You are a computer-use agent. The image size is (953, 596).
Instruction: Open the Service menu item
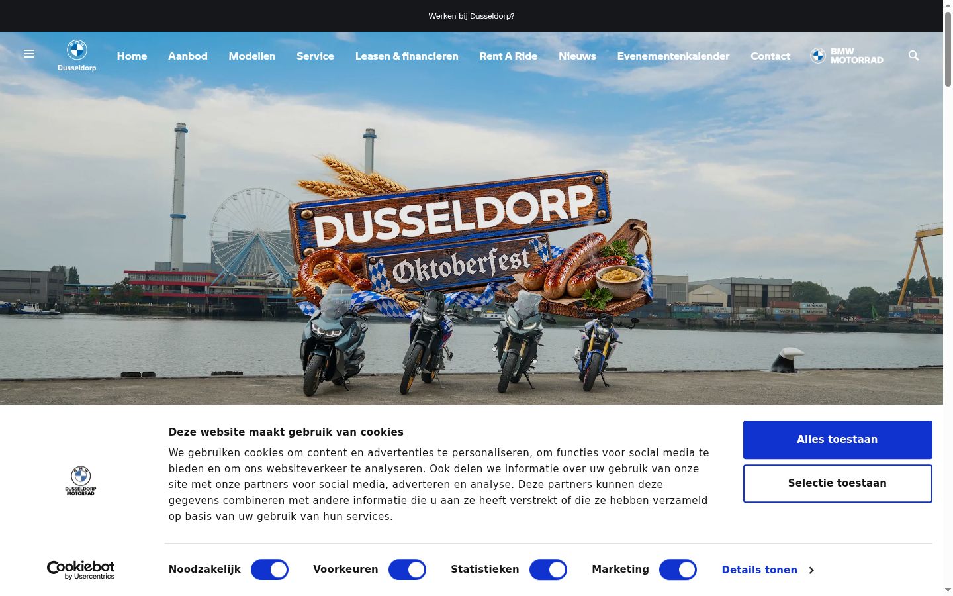tap(315, 56)
